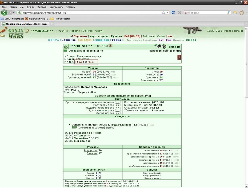Image resolution: width=248 pixels, height=188 pixels.
Task: Open the синд-бой quick link
Action: pos(102,40)
